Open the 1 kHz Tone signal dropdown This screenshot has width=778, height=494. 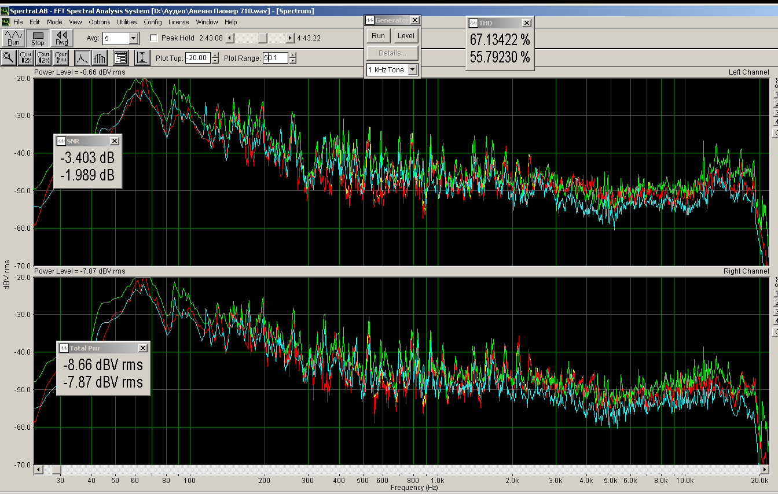point(413,70)
